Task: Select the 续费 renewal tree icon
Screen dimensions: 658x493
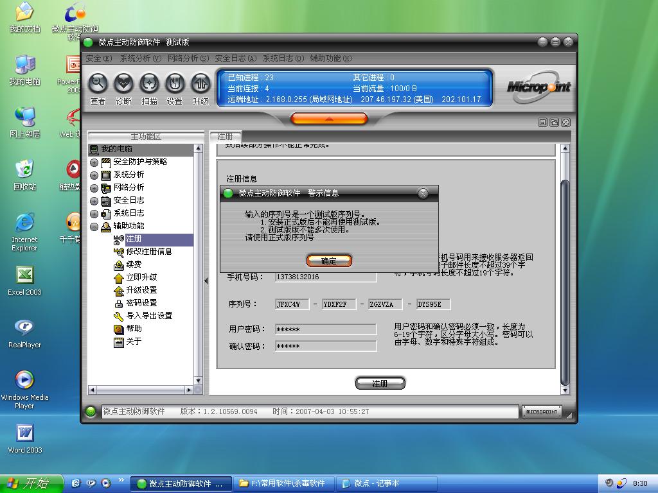Action: [119, 265]
